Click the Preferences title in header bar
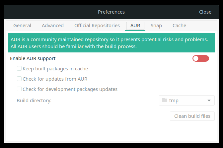The image size is (223, 148). [111, 12]
